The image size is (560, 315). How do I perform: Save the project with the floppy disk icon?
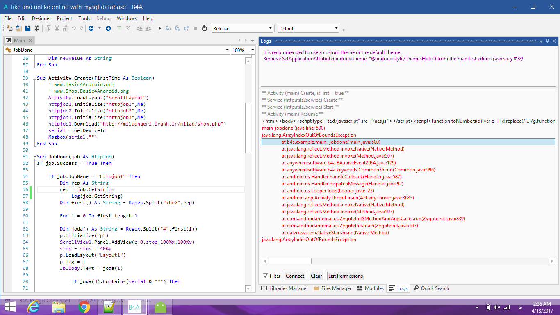pyautogui.click(x=28, y=28)
